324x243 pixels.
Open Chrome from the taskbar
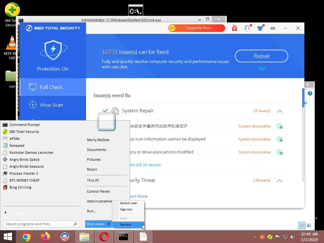(x=26, y=237)
